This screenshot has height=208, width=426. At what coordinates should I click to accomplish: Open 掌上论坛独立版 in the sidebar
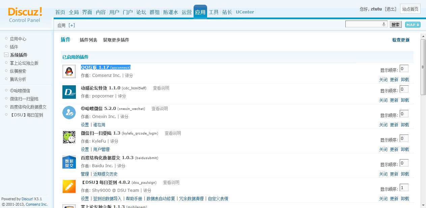pyautogui.click(x=24, y=63)
